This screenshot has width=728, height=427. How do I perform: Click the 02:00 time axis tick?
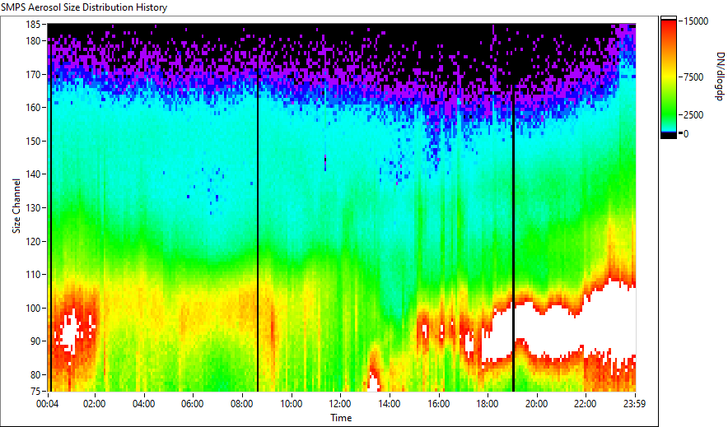(x=94, y=404)
